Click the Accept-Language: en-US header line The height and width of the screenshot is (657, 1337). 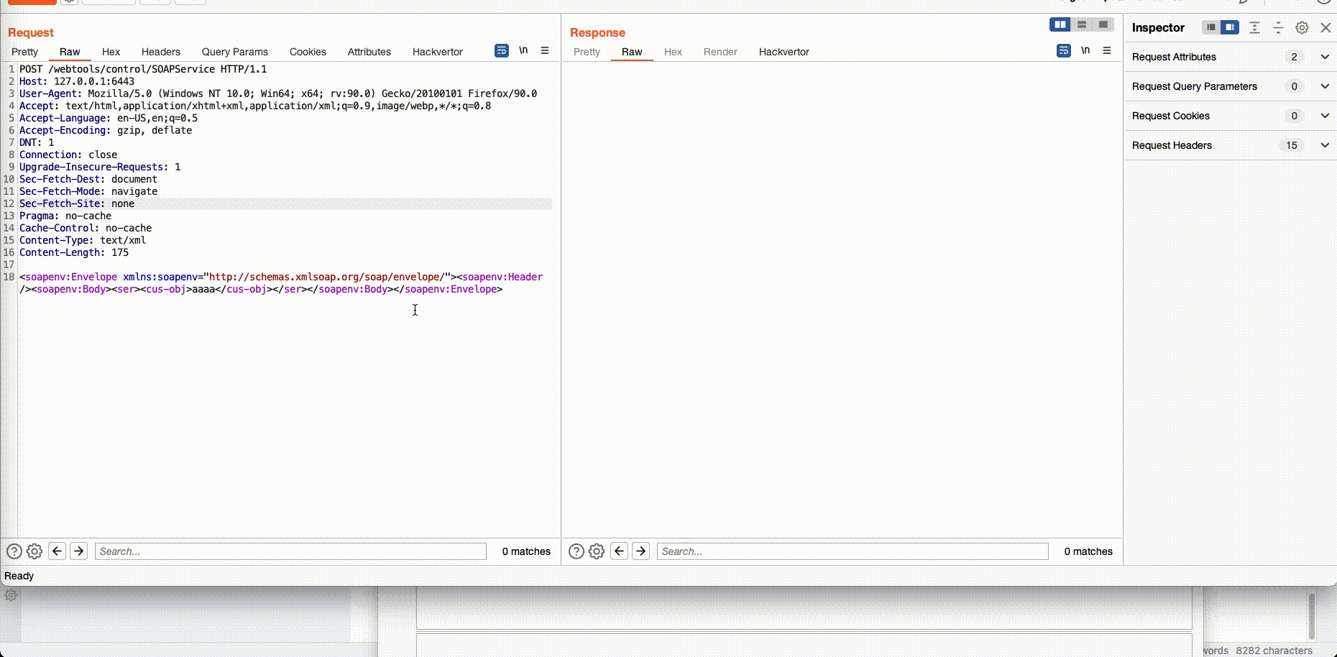[x=109, y=118]
